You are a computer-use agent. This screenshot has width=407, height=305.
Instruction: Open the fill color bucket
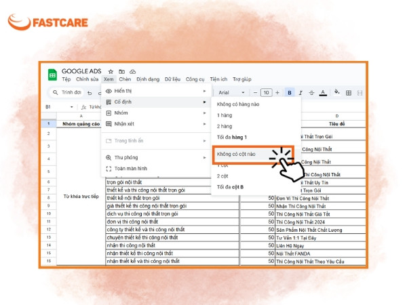pyautogui.click(x=337, y=91)
